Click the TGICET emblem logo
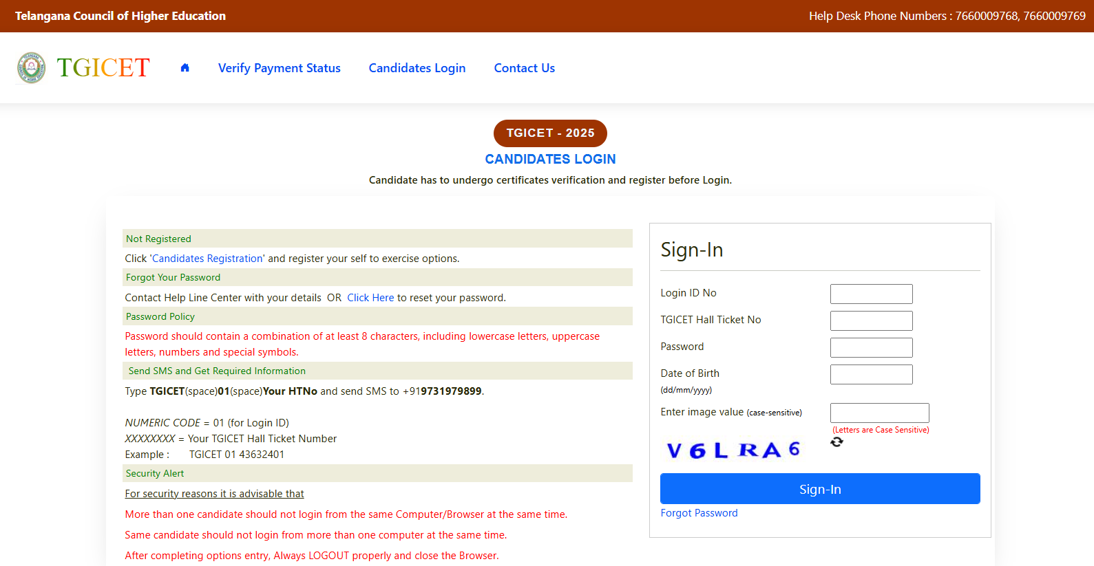1094x566 pixels. coord(32,67)
